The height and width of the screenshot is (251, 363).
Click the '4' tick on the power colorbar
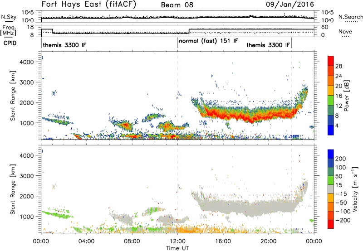[x=337, y=126]
